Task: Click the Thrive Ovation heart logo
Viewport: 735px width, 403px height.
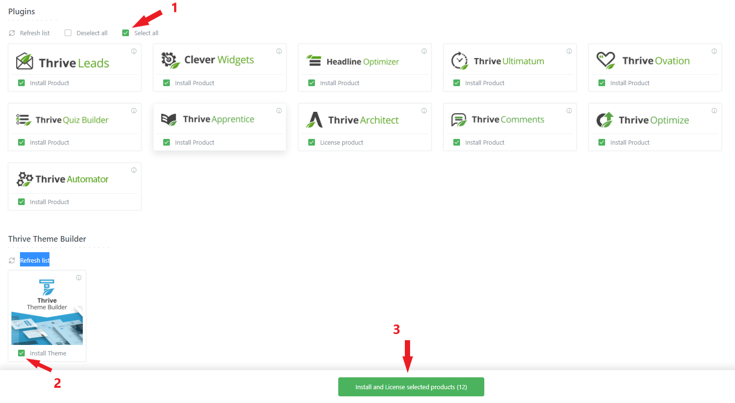Action: [x=606, y=60]
